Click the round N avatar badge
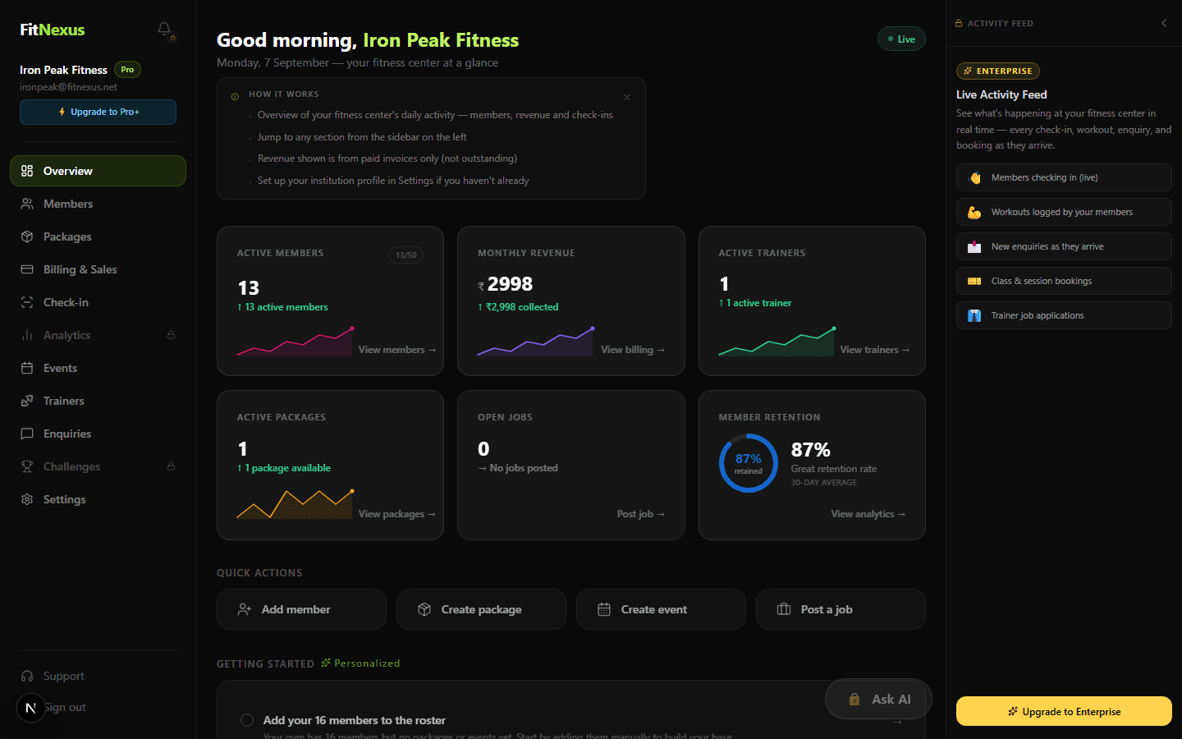The image size is (1182, 739). (30, 708)
